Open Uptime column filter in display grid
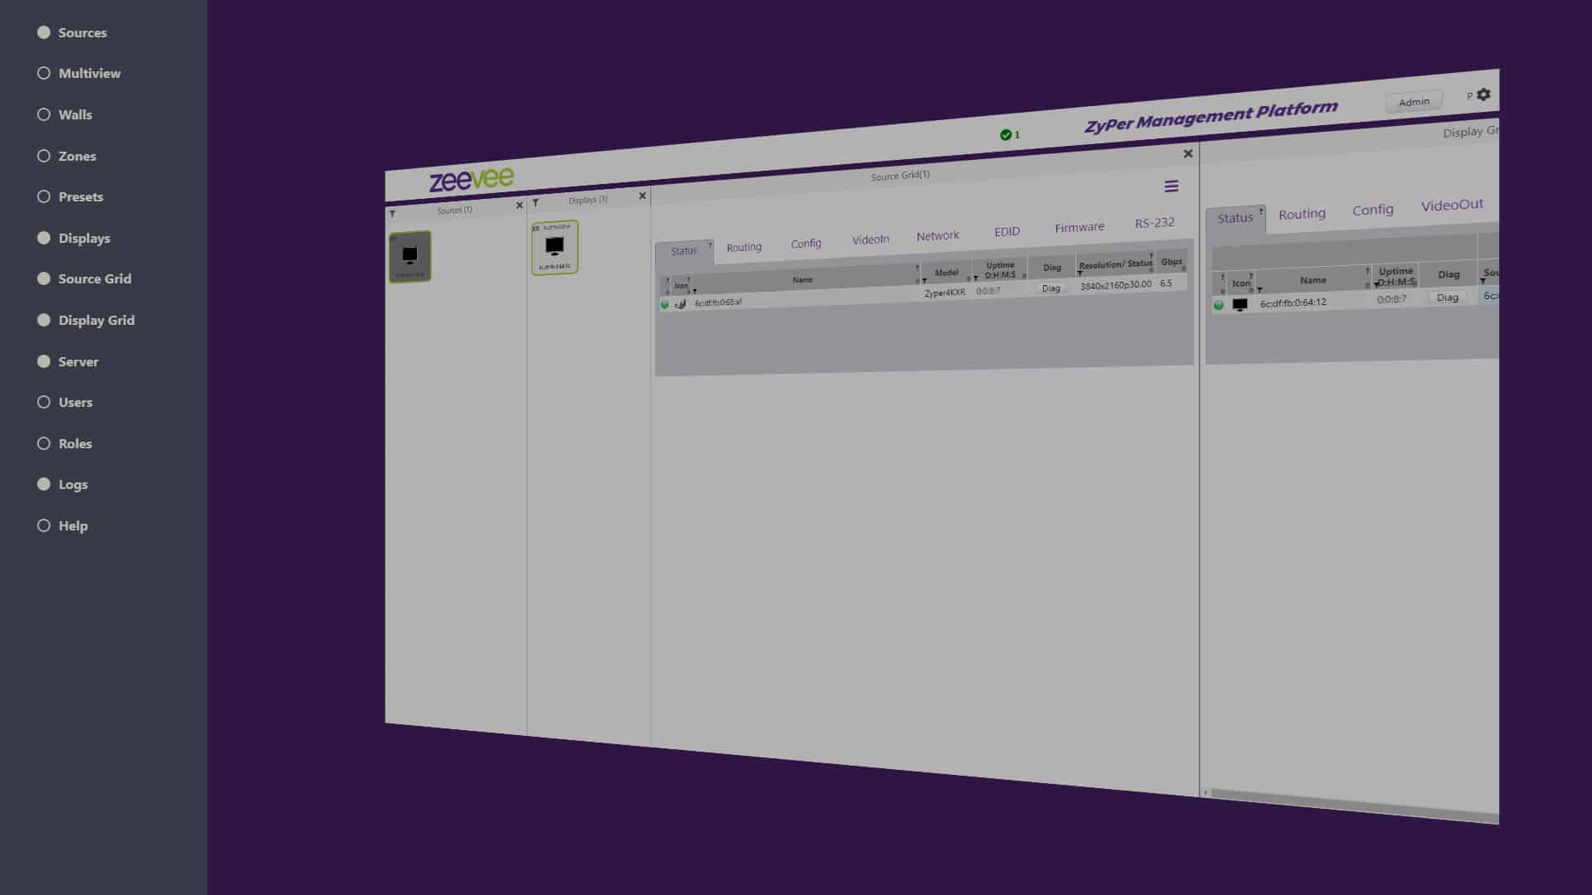The image size is (1592, 895). tap(1376, 284)
